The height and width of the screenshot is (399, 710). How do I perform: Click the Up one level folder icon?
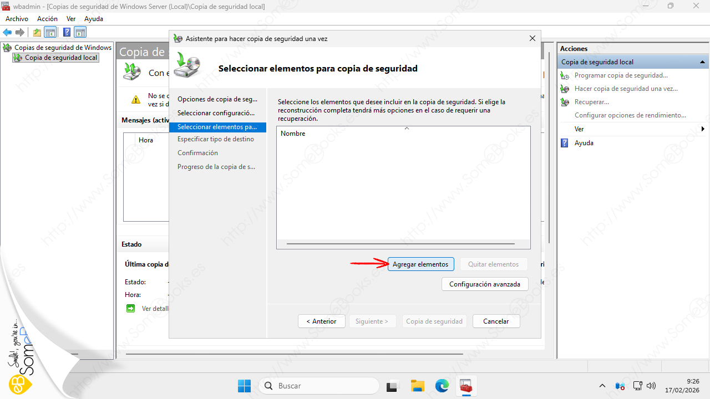(37, 32)
